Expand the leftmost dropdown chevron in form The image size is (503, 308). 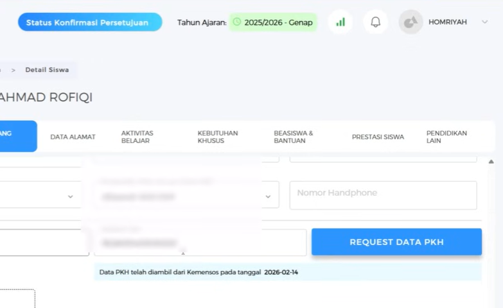point(70,196)
